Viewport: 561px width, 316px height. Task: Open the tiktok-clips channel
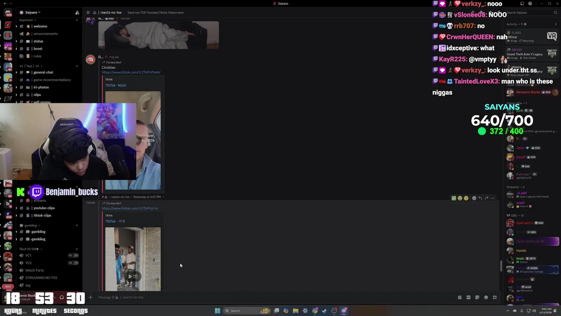(47, 215)
